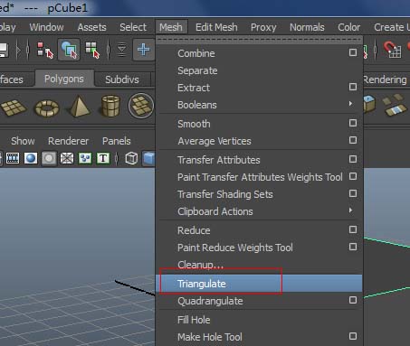The image size is (410, 346).
Task: Switch to the Rendering shelf tab
Action: [385, 79]
